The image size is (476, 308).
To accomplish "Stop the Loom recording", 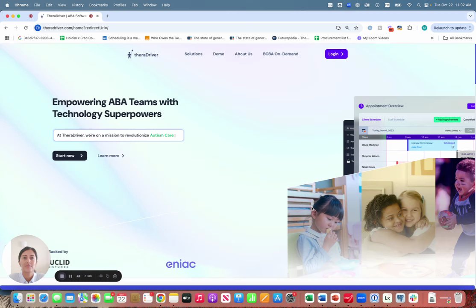I will click(62, 276).
